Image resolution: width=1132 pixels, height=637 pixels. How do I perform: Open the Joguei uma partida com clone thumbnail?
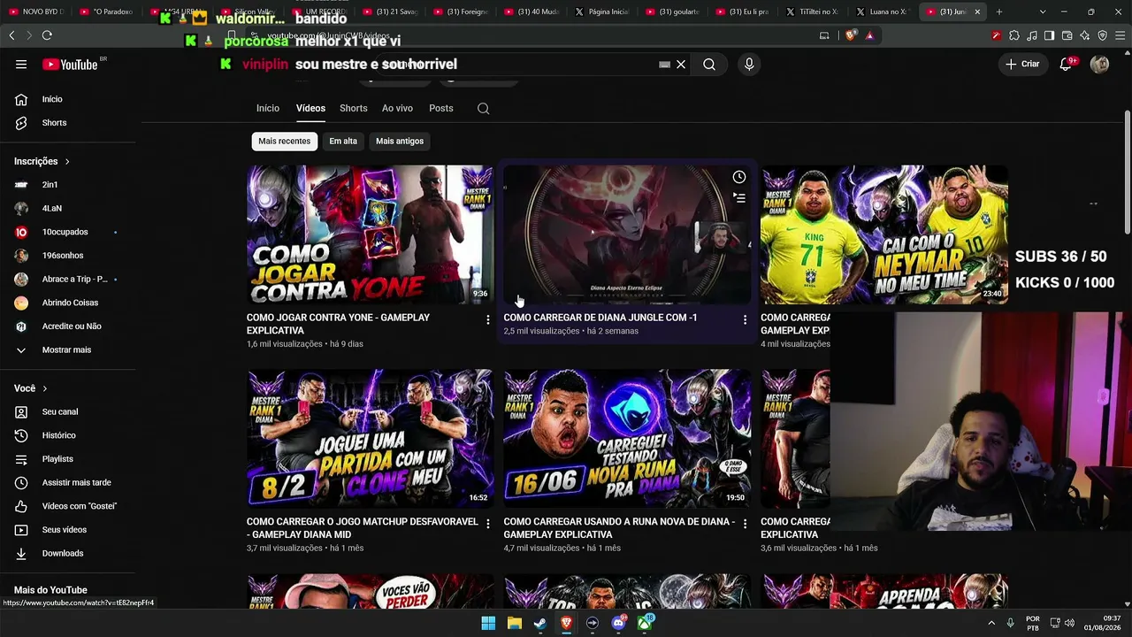pyautogui.click(x=370, y=439)
